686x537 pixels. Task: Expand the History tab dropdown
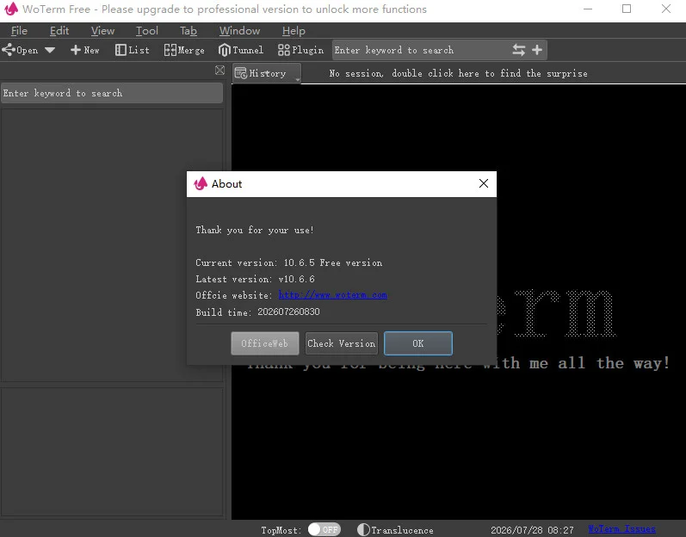coord(298,79)
